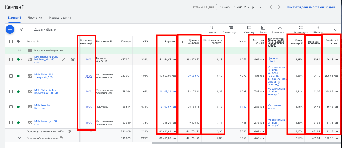
Task: Collapse the Усього: обліковий запис row
Action: click(20, 138)
